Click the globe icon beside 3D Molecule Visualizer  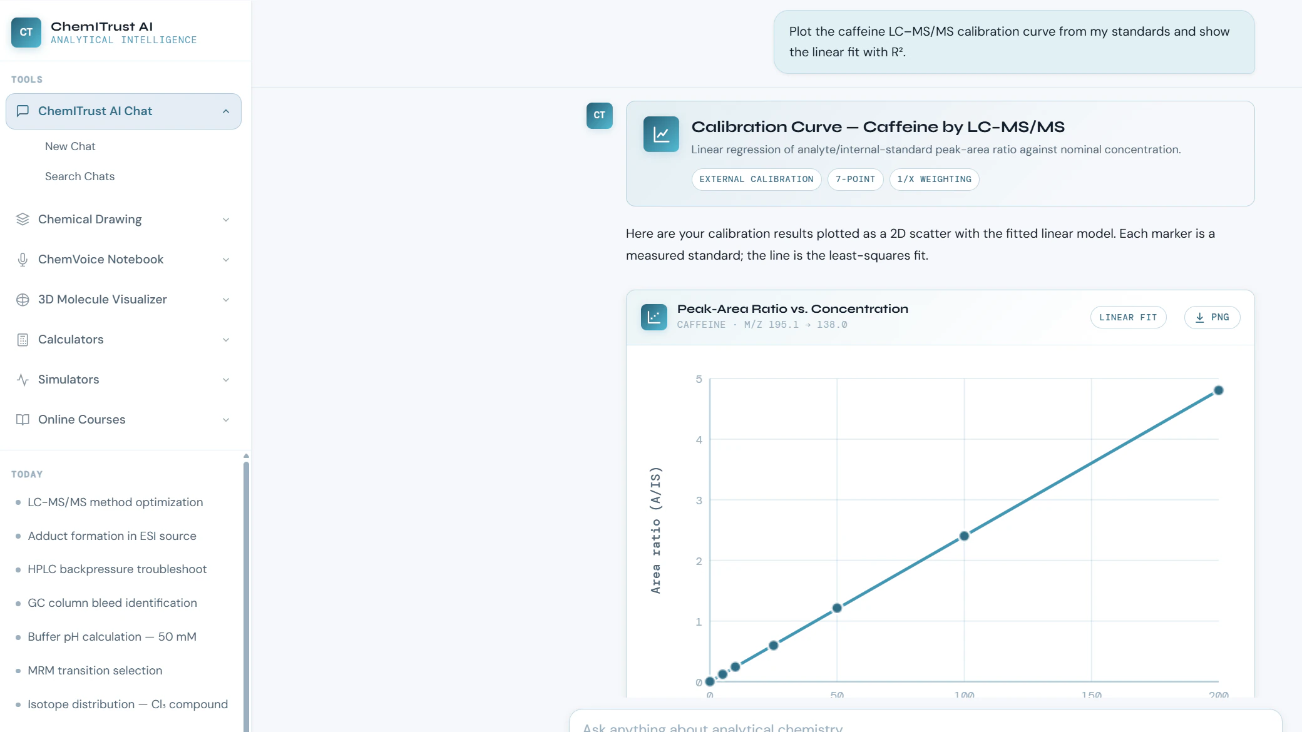pos(23,299)
